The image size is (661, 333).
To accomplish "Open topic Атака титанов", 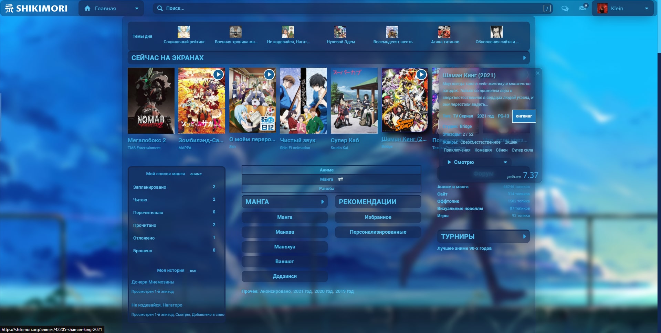I will coord(445,42).
